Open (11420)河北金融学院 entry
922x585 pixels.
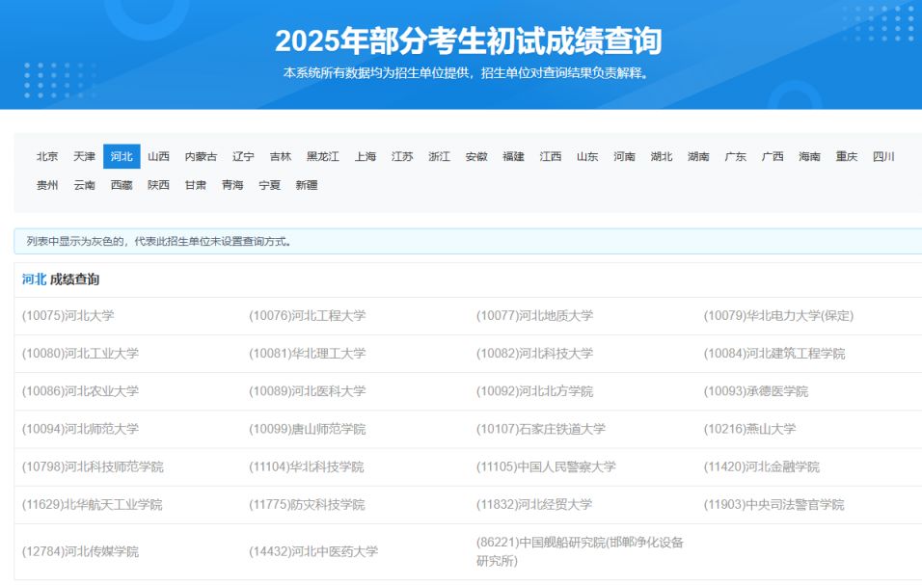[x=762, y=467]
